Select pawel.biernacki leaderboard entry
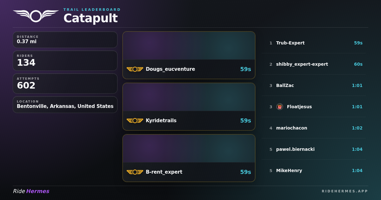This screenshot has width=381, height=200. pos(314,149)
